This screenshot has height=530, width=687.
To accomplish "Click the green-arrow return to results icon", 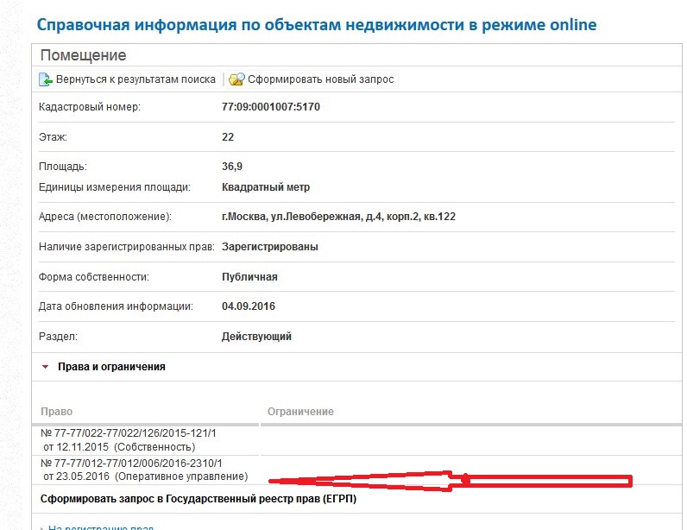I will coord(46,79).
